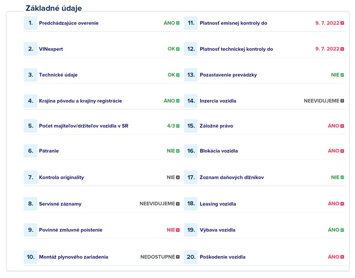Click number 18 tile for Leasing vozidla
Image resolution: width=355 pixels, height=278 pixels.
(191, 204)
